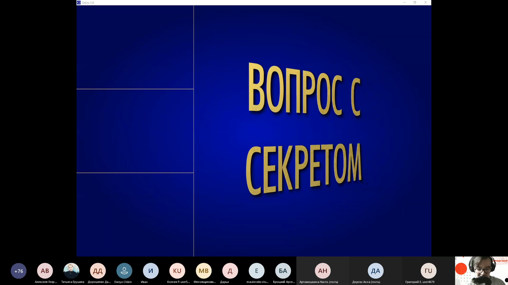
Task: Click the БА avatar of Броцкий
Action: (x=283, y=271)
